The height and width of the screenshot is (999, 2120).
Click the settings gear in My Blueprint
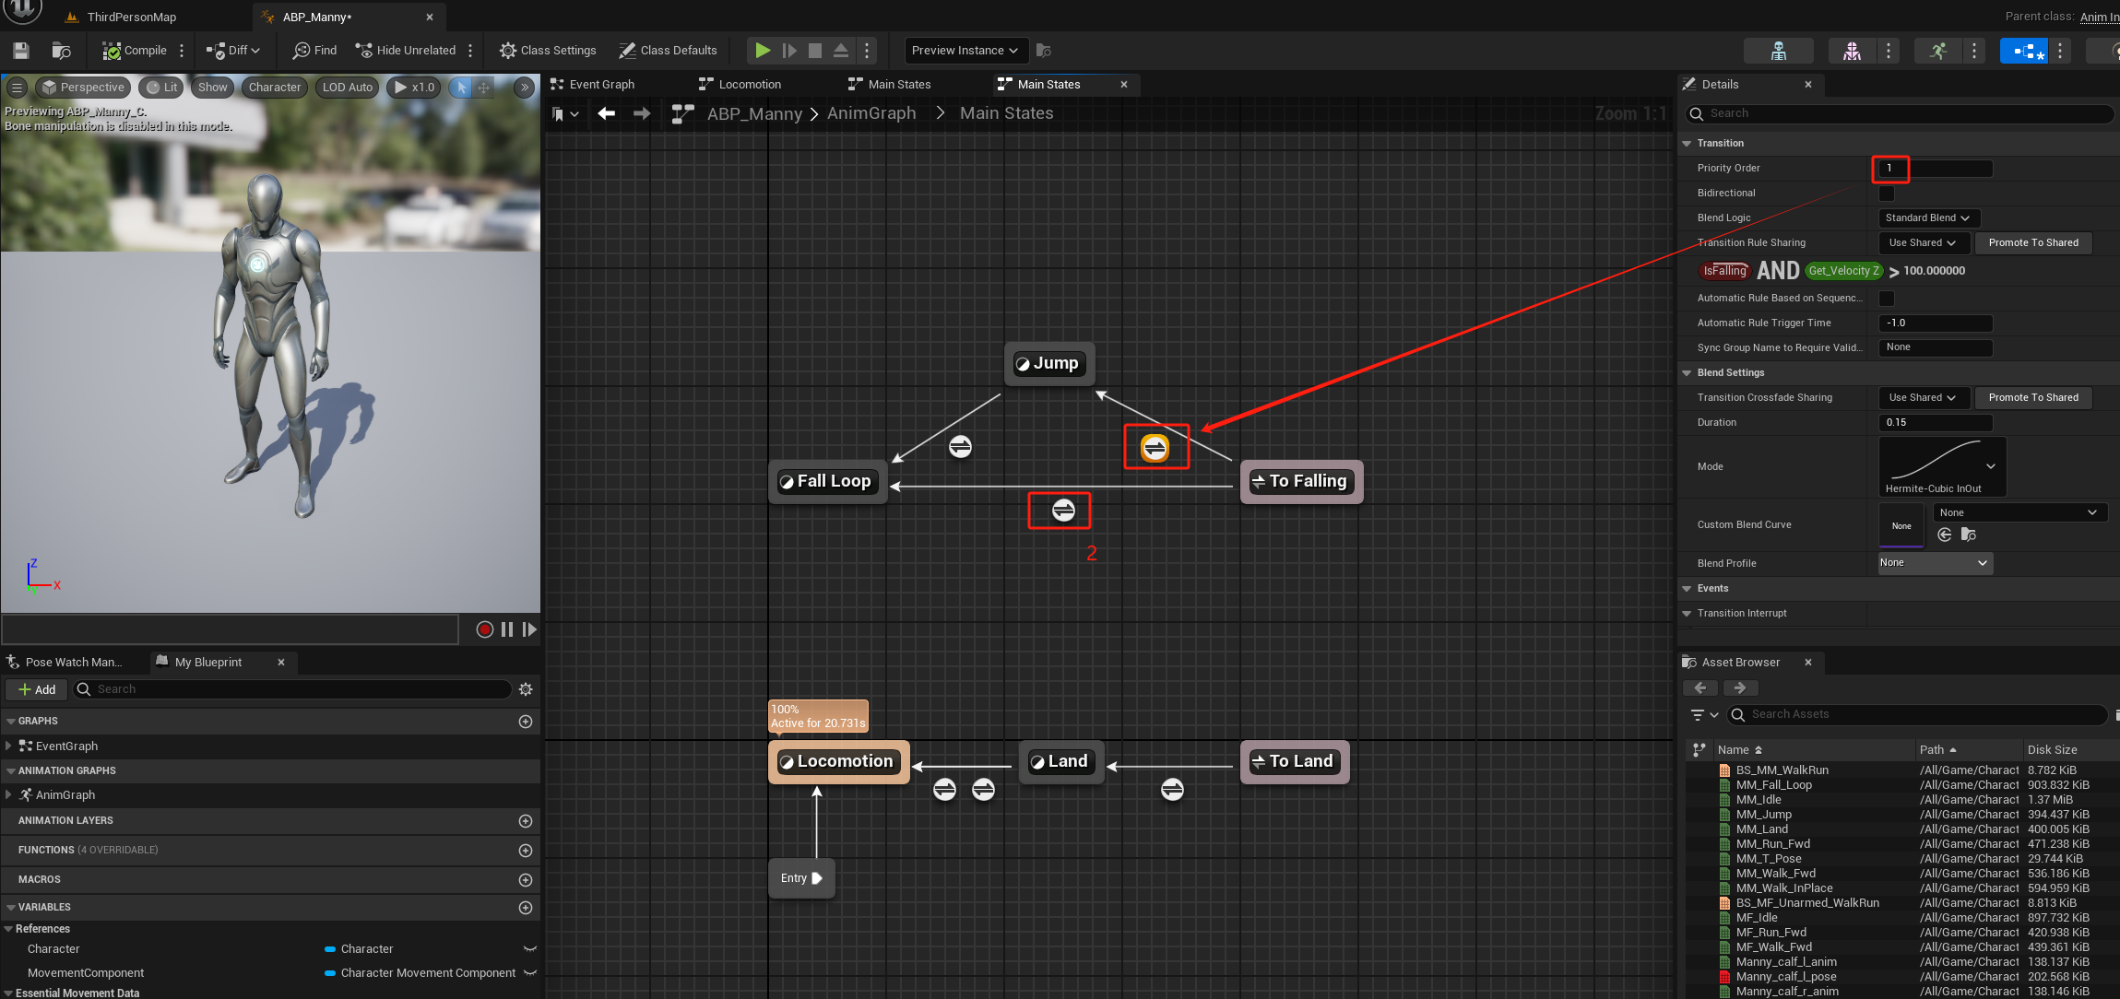tap(526, 689)
